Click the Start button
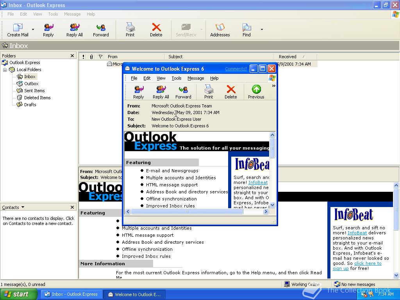 (x=19, y=295)
